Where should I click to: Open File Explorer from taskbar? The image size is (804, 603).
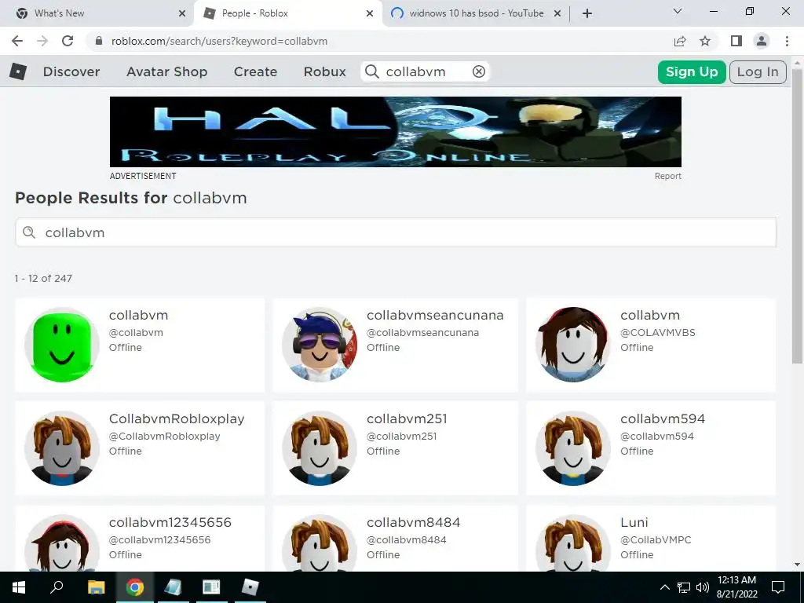96,587
